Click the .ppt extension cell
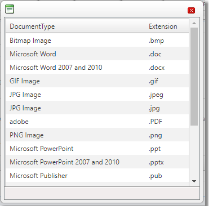 click(x=155, y=149)
